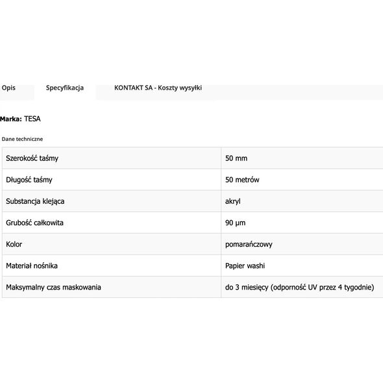The height and width of the screenshot is (383, 383).
Task: Select the Materiał nośnika row label
Action: pos(32,266)
